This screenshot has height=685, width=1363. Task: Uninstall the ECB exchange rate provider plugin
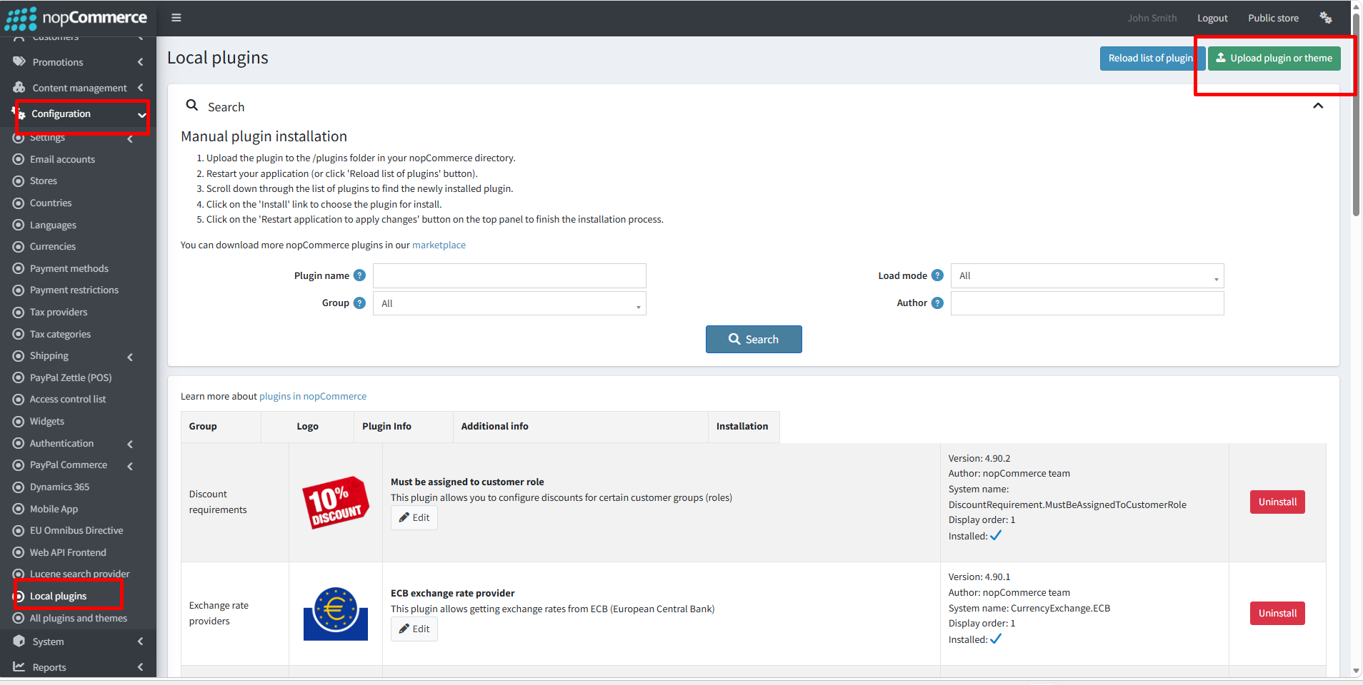tap(1277, 613)
